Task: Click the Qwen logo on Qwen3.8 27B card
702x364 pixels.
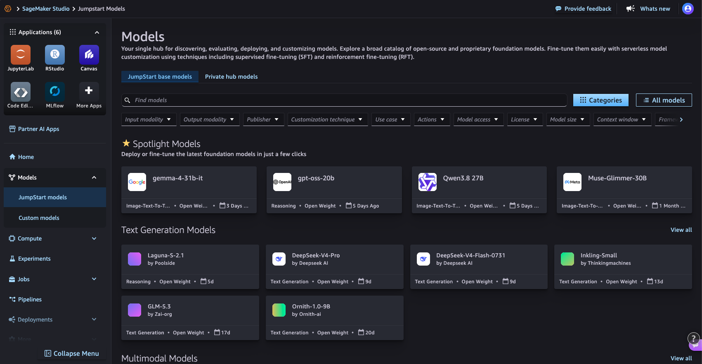Action: pos(428,182)
